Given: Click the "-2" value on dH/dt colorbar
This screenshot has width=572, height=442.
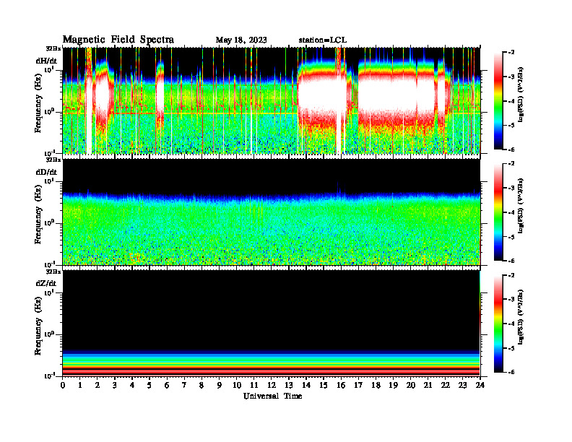Looking at the screenshot, I should tap(511, 53).
